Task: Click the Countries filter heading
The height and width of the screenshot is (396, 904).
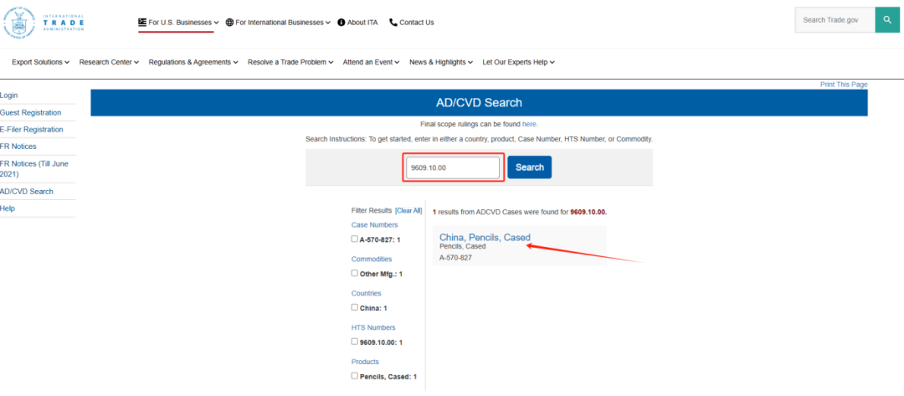Action: (366, 293)
